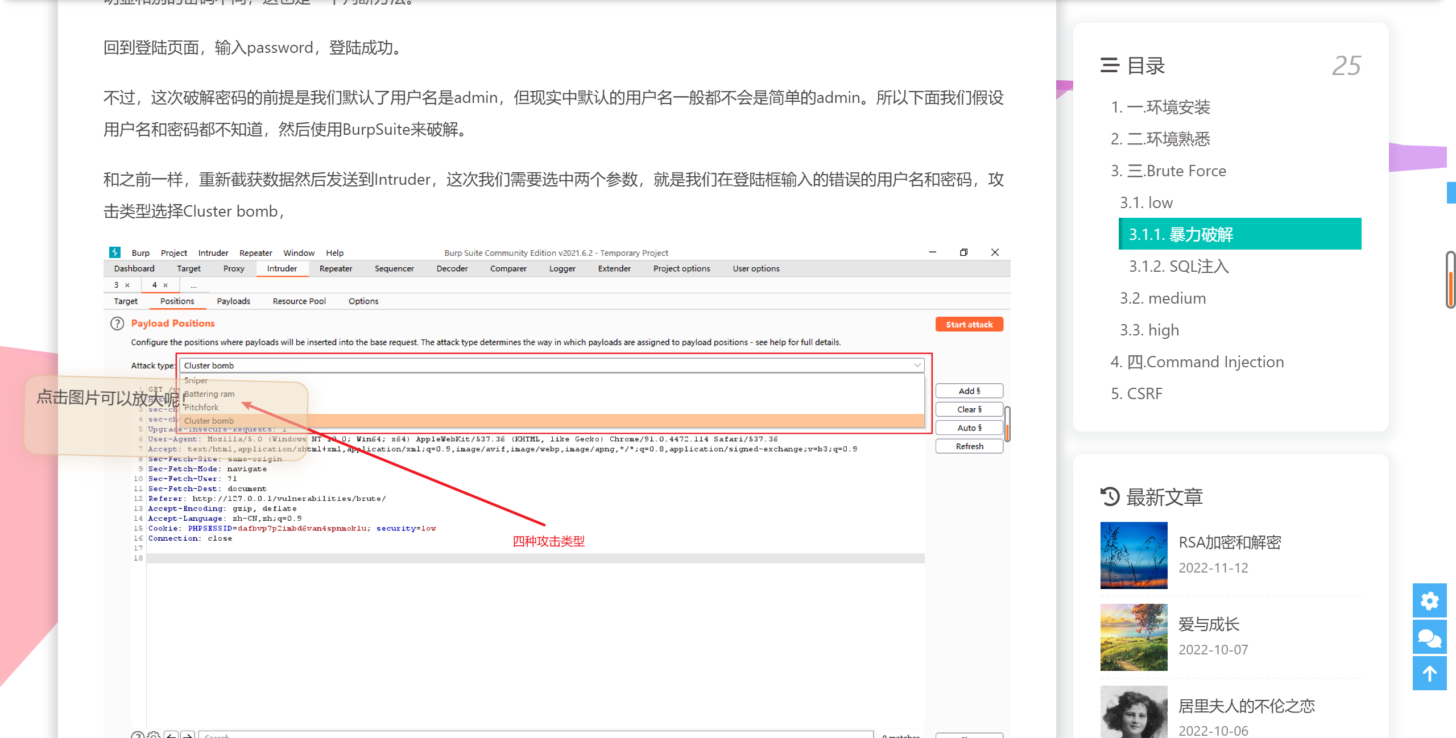
Task: Open the User options tab
Action: 756,268
